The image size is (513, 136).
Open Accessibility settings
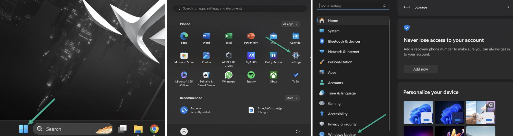click(x=353, y=114)
